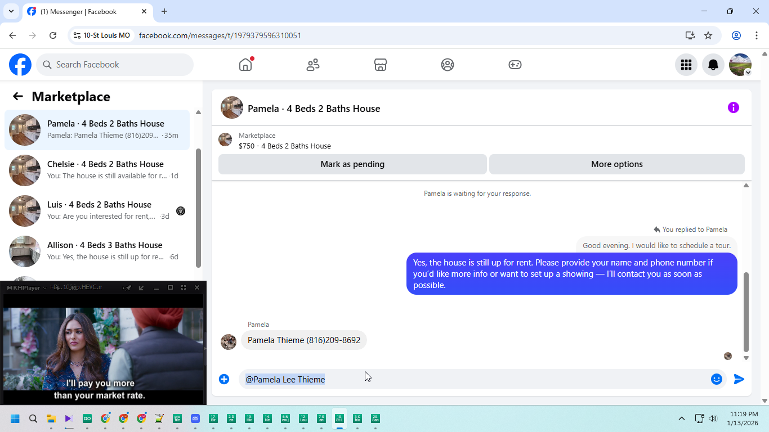Open conversation information purple icon
The image size is (769, 432).
tap(734, 107)
